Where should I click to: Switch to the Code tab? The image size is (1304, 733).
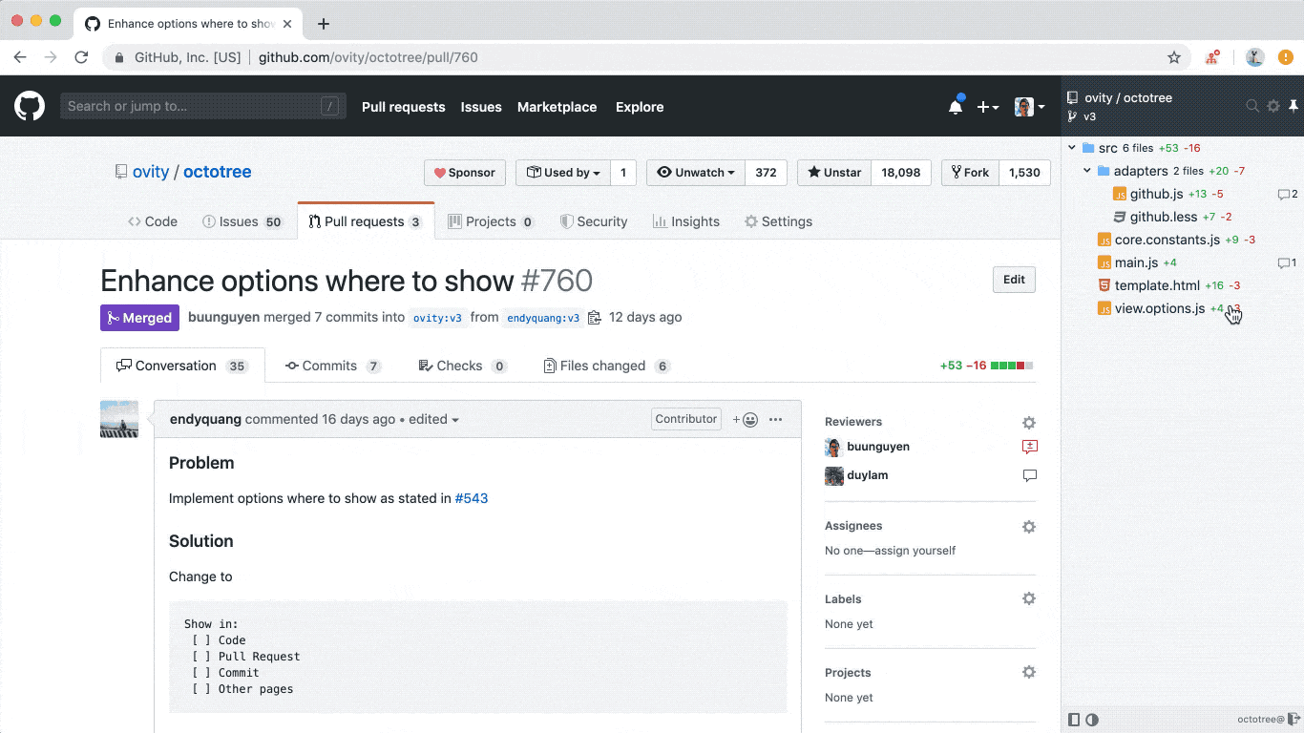[153, 221]
